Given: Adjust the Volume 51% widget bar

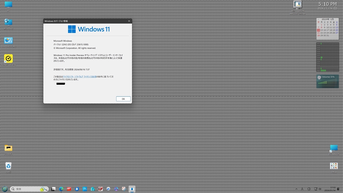Looking at the screenshot, I should [x=328, y=82].
